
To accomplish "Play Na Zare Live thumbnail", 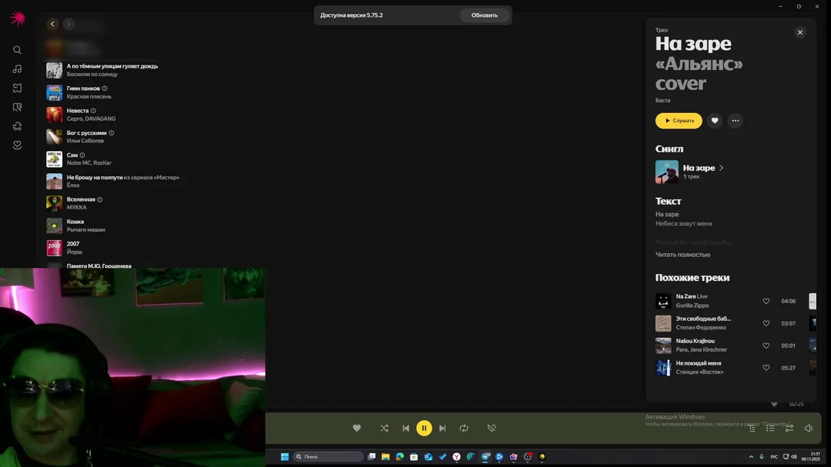I will pyautogui.click(x=663, y=301).
